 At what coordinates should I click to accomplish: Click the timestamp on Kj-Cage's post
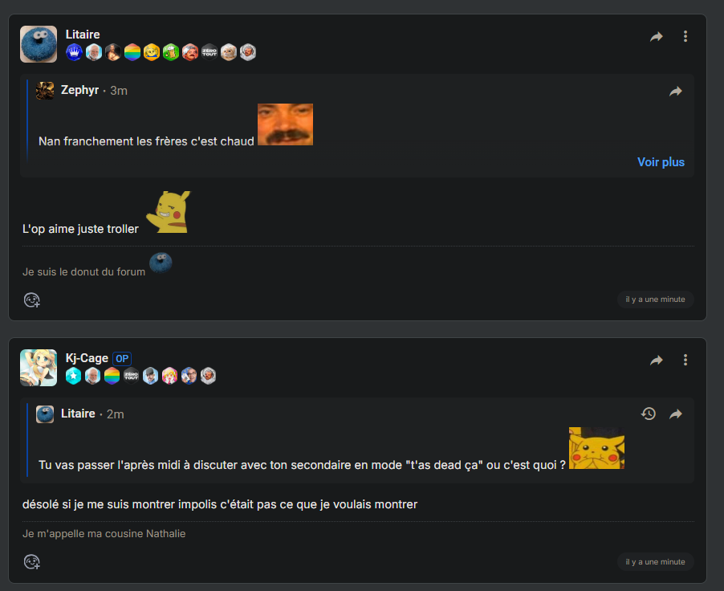click(655, 562)
